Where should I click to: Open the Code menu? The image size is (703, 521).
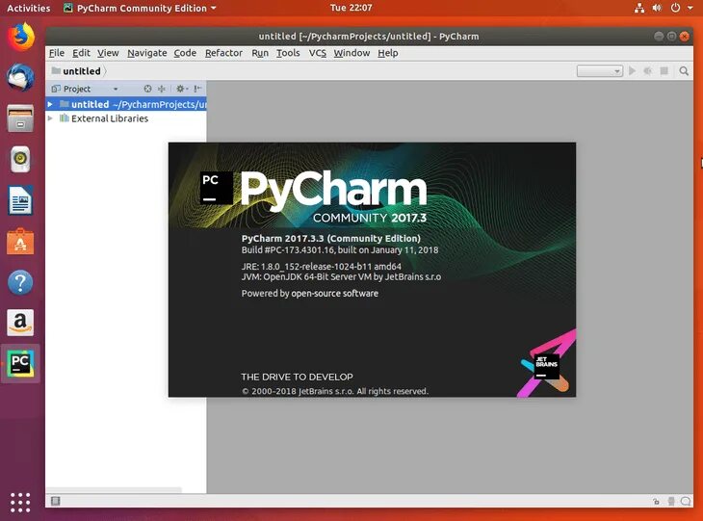tap(185, 53)
